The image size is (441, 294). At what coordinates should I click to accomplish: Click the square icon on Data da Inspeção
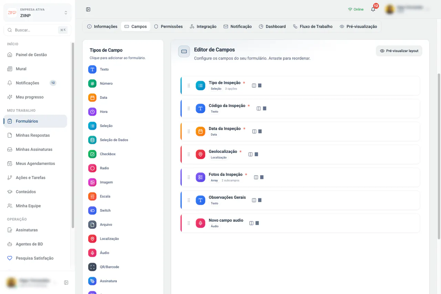[260, 131]
